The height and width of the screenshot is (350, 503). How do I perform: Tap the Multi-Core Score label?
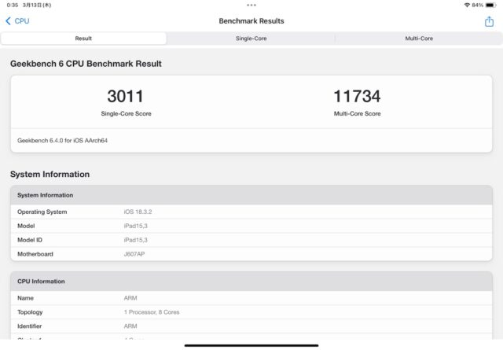click(357, 113)
